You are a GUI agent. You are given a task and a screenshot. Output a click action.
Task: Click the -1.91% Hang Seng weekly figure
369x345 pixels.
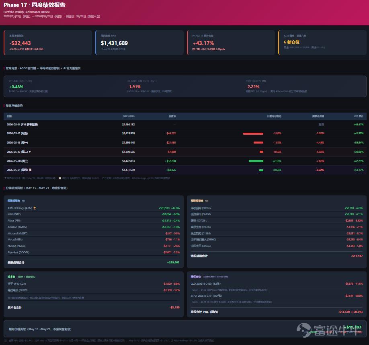[x=134, y=86]
